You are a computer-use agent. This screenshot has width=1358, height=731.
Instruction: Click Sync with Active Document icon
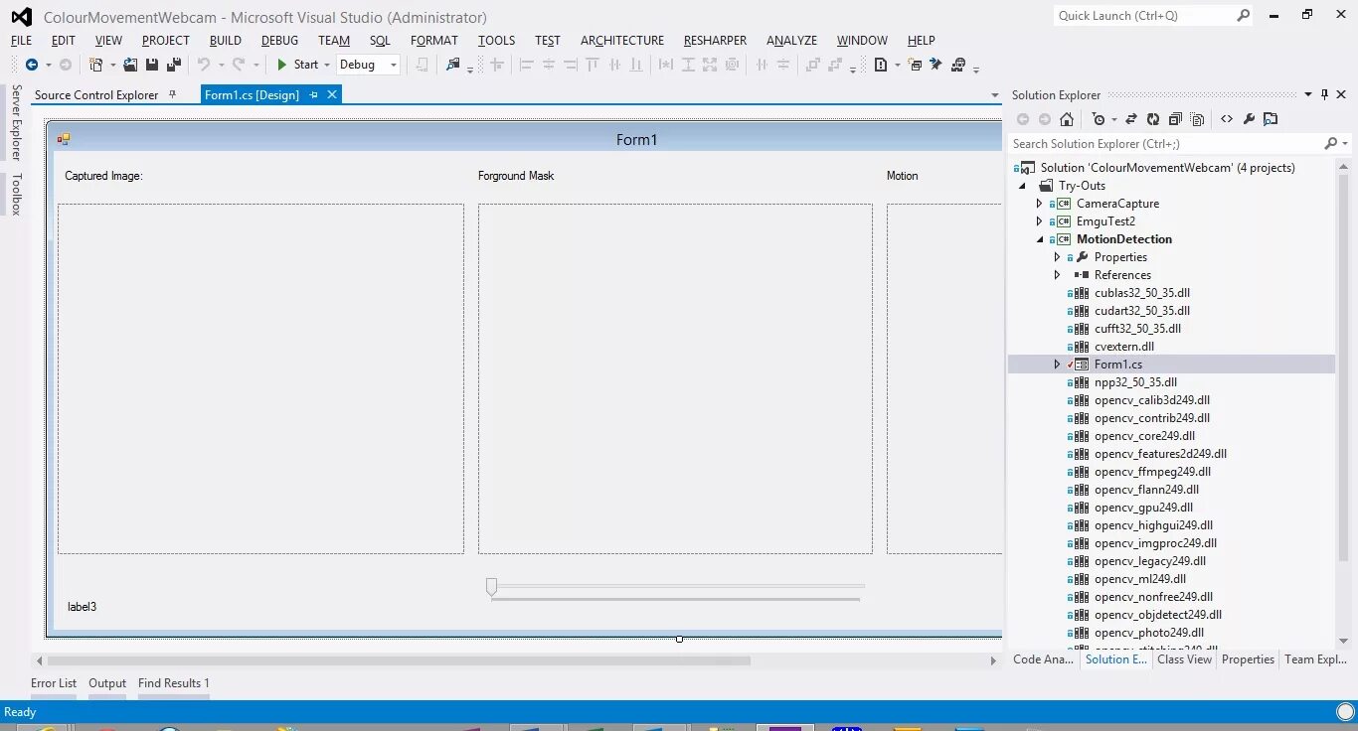pyautogui.click(x=1131, y=119)
